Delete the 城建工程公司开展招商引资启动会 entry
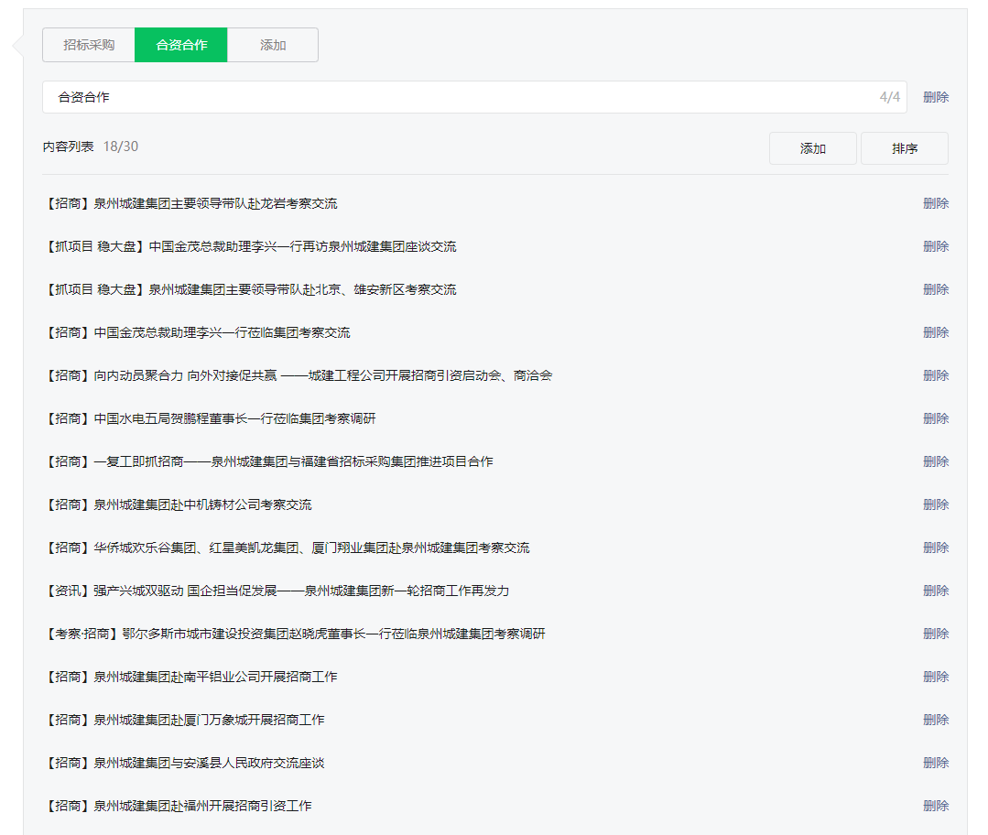 click(x=935, y=375)
